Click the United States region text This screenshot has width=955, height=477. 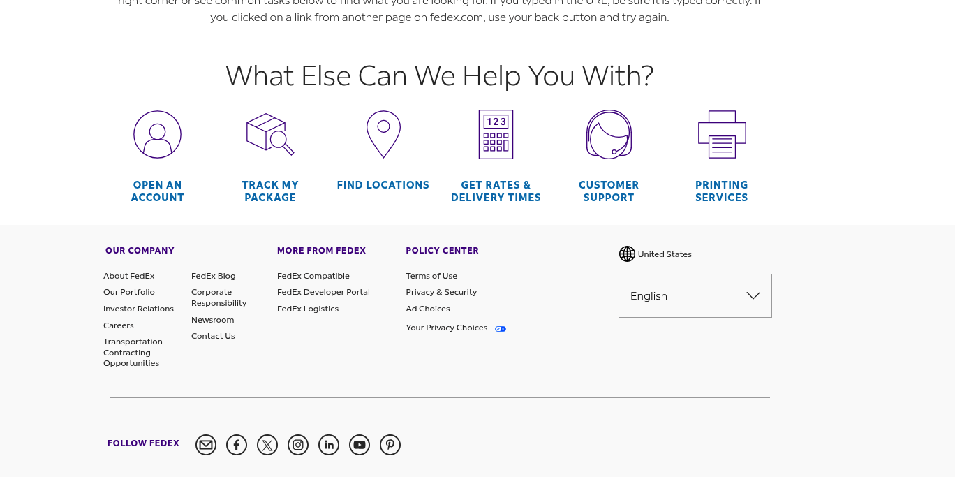pyautogui.click(x=665, y=254)
